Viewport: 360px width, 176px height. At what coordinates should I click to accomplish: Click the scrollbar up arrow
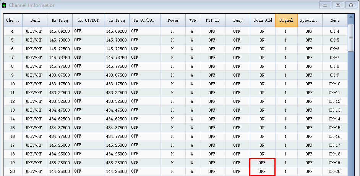pos(351,17)
